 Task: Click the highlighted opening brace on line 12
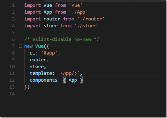[x=64, y=80]
